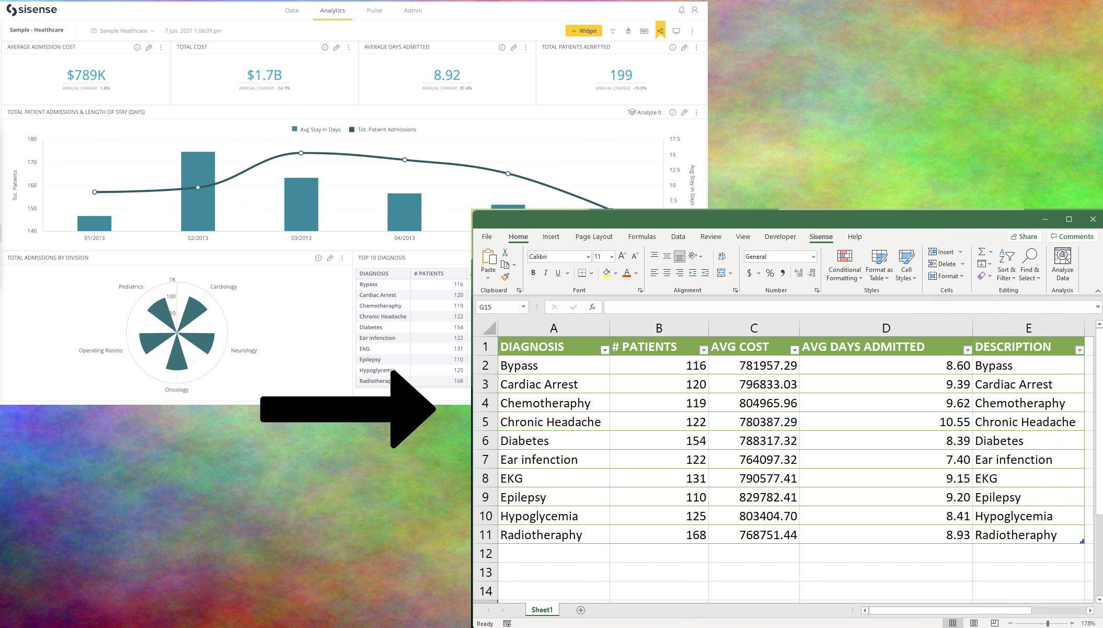Toggle Bold formatting

(533, 273)
